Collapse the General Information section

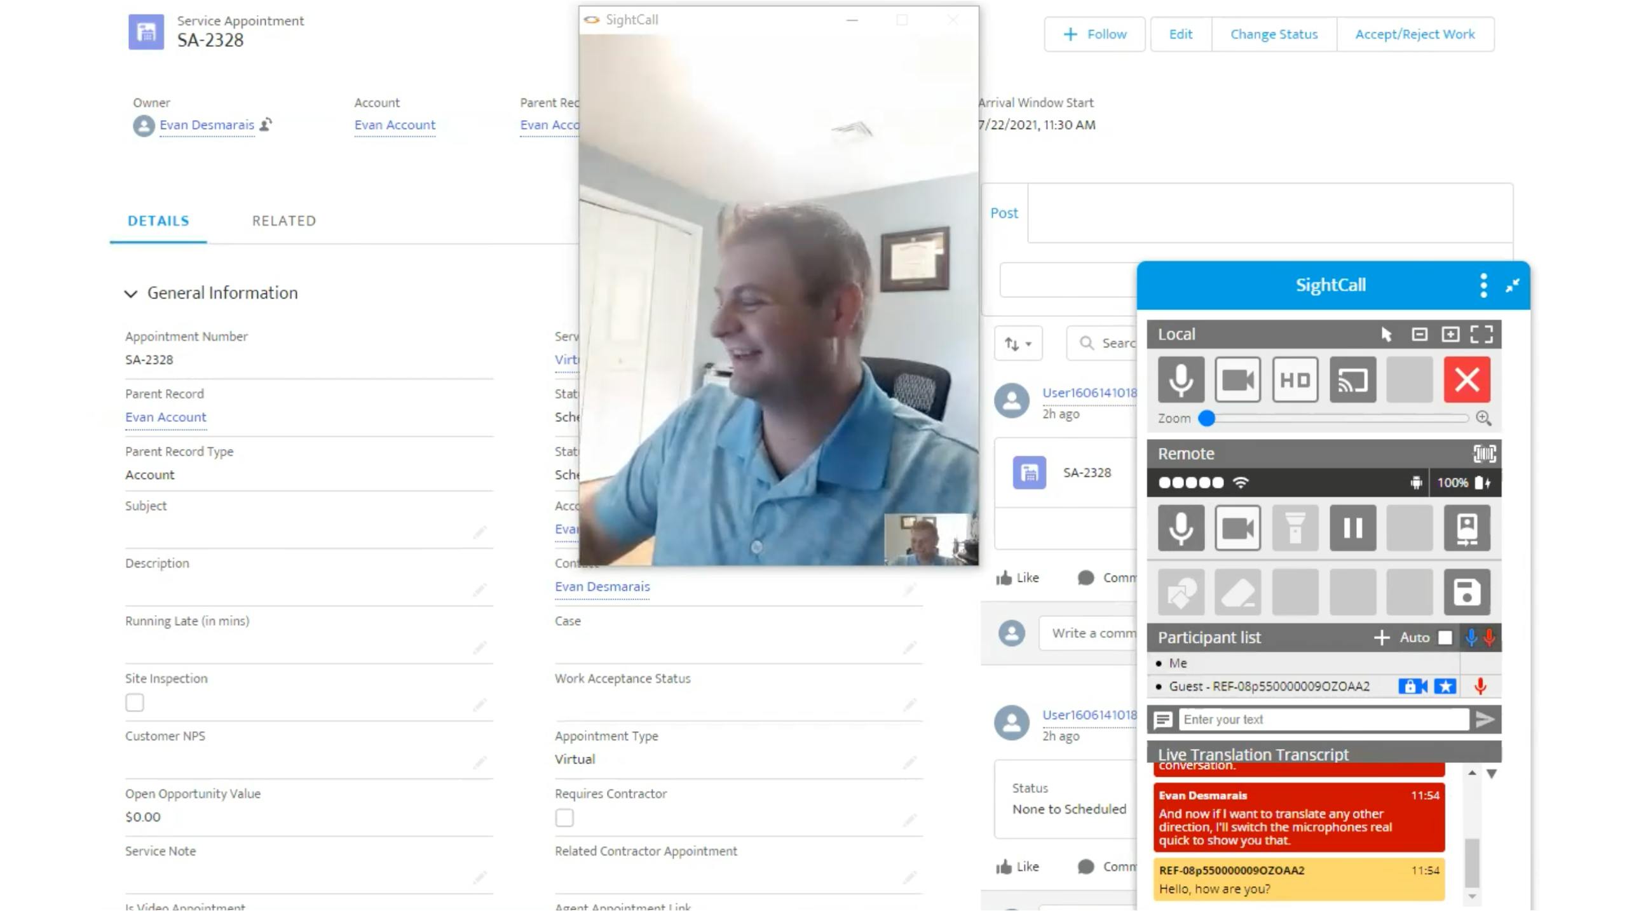point(131,294)
